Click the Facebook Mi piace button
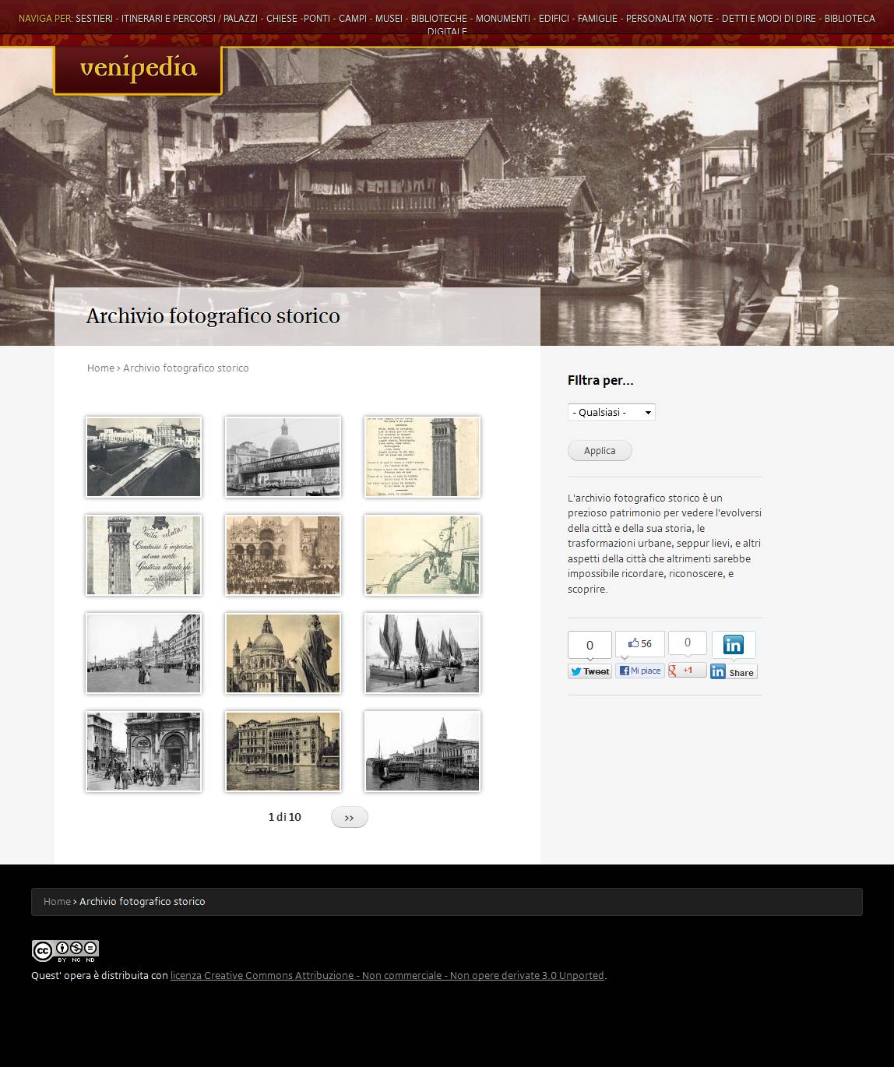 coord(640,671)
